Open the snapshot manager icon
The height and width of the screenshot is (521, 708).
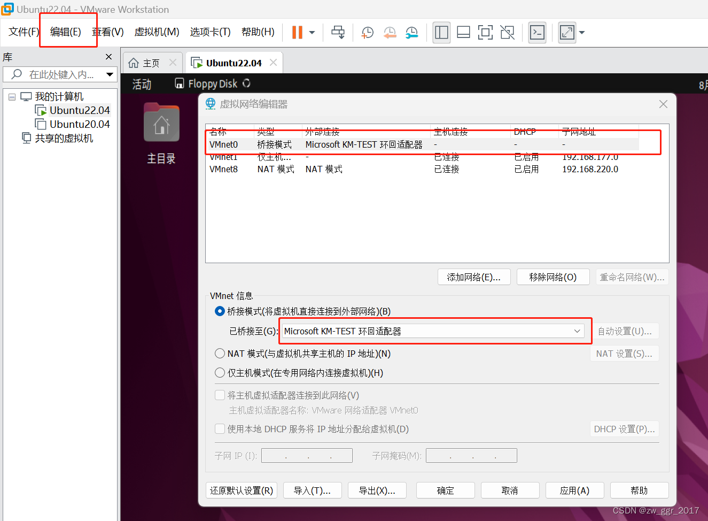tap(412, 33)
